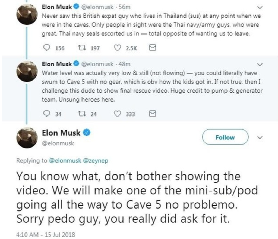This screenshot has height=239, width=278.
Task: Click envelope message icon on 56m tweet
Action: tap(153, 48)
